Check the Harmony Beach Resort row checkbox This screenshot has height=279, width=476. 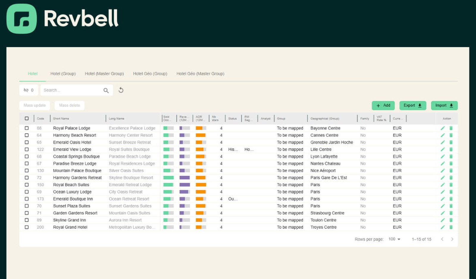(x=27, y=135)
